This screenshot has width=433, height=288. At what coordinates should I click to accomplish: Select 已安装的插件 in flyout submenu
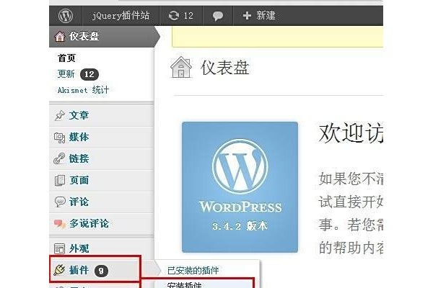coord(193,271)
